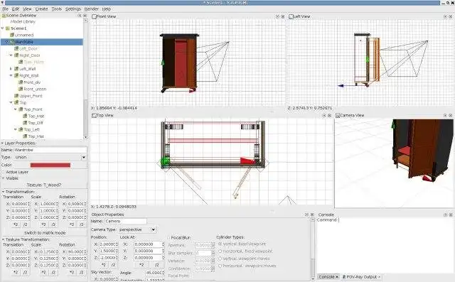The height and width of the screenshot is (282, 455).
Task: Enable the Focal Blur checkbox
Action: 169,237
